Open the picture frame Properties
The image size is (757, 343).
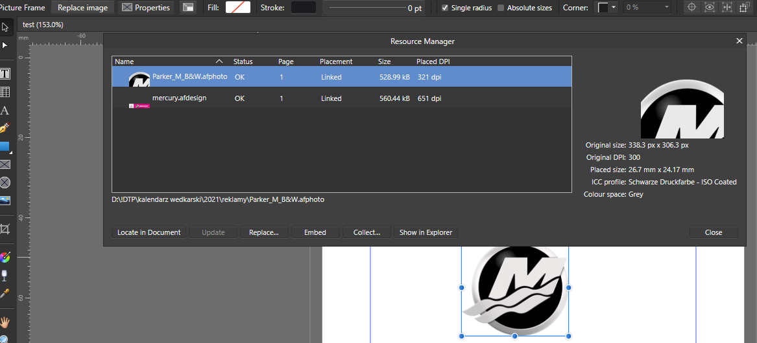(146, 8)
